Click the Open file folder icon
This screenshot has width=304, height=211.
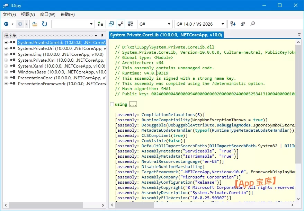(35, 24)
